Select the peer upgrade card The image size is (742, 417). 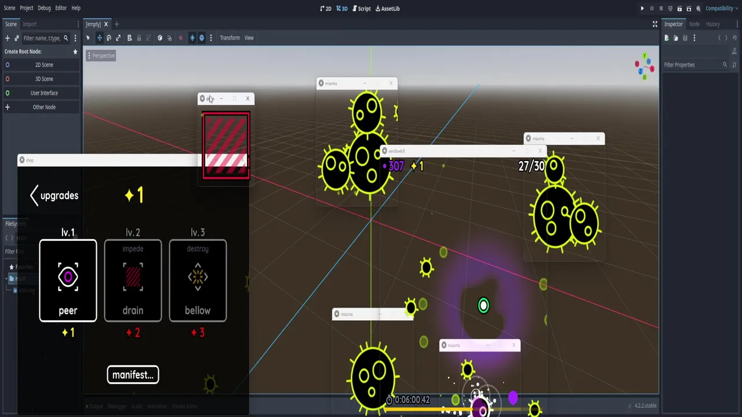[68, 280]
